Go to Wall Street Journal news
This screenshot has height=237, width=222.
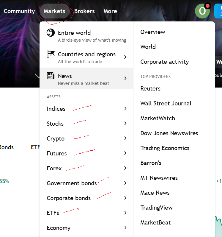coord(166,103)
